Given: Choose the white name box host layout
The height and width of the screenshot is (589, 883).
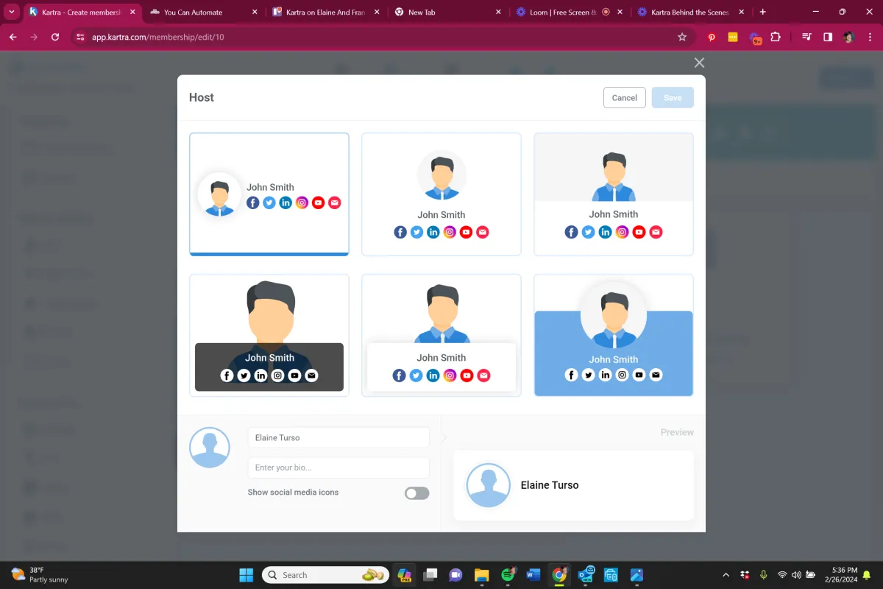Looking at the screenshot, I should [x=441, y=336].
